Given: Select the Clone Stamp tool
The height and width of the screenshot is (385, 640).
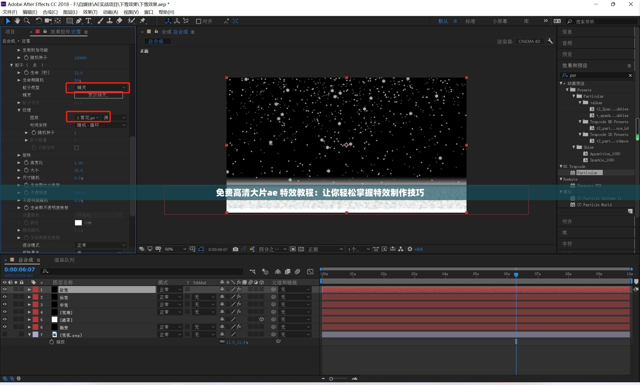Looking at the screenshot, I should (x=110, y=21).
